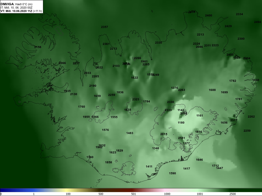This screenshot has height=196, width=262.
Task: Click the value 1699 on the map
Action: pyautogui.click(x=224, y=92)
